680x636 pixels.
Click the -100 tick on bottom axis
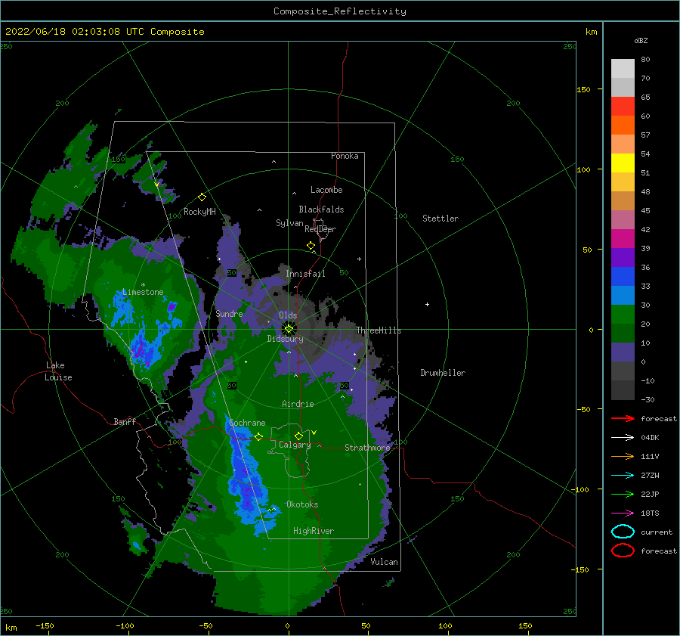pyautogui.click(x=125, y=625)
